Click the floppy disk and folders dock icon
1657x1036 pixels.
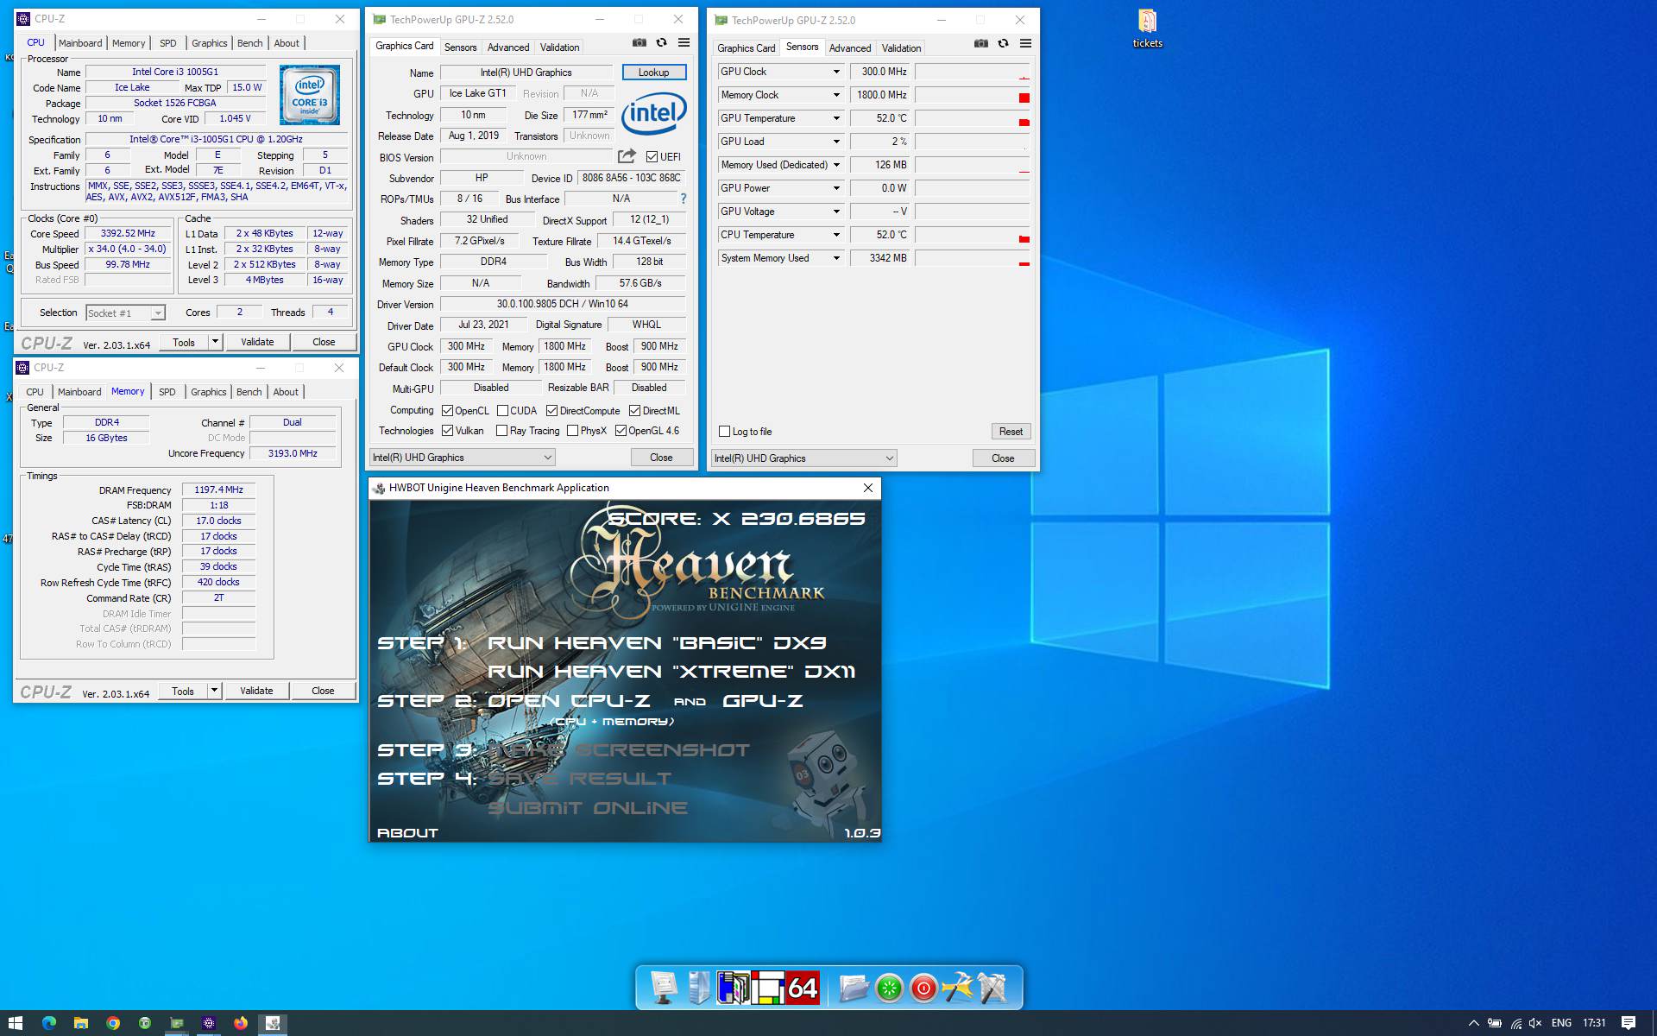pos(733,987)
